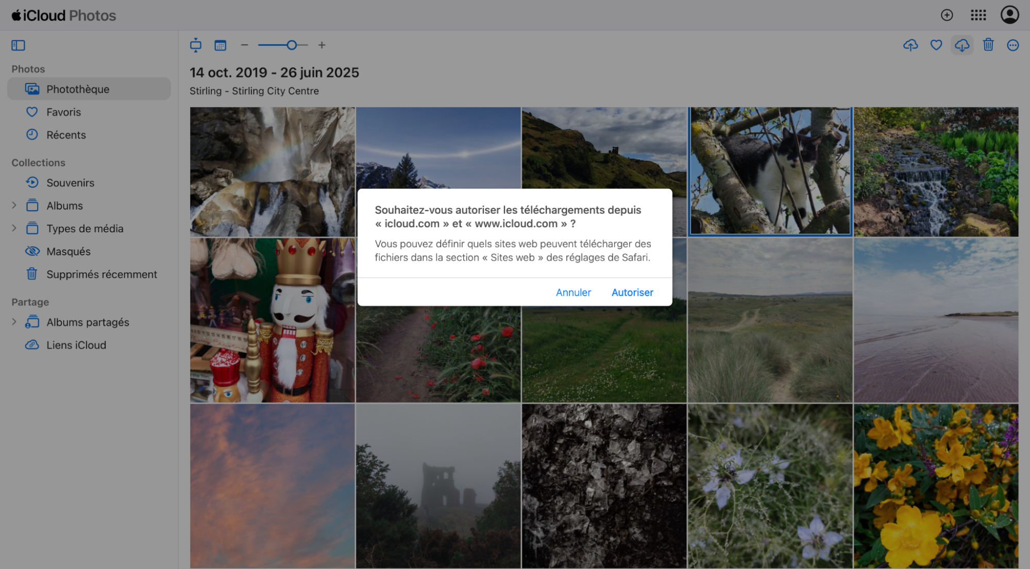Open the apps grid menu
1030x569 pixels.
[978, 15]
